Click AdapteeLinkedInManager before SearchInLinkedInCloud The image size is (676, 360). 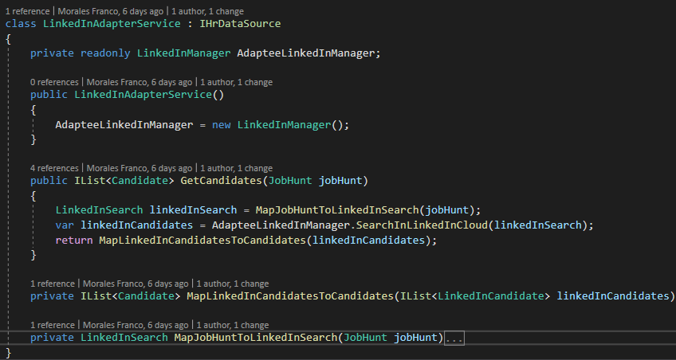click(281, 225)
